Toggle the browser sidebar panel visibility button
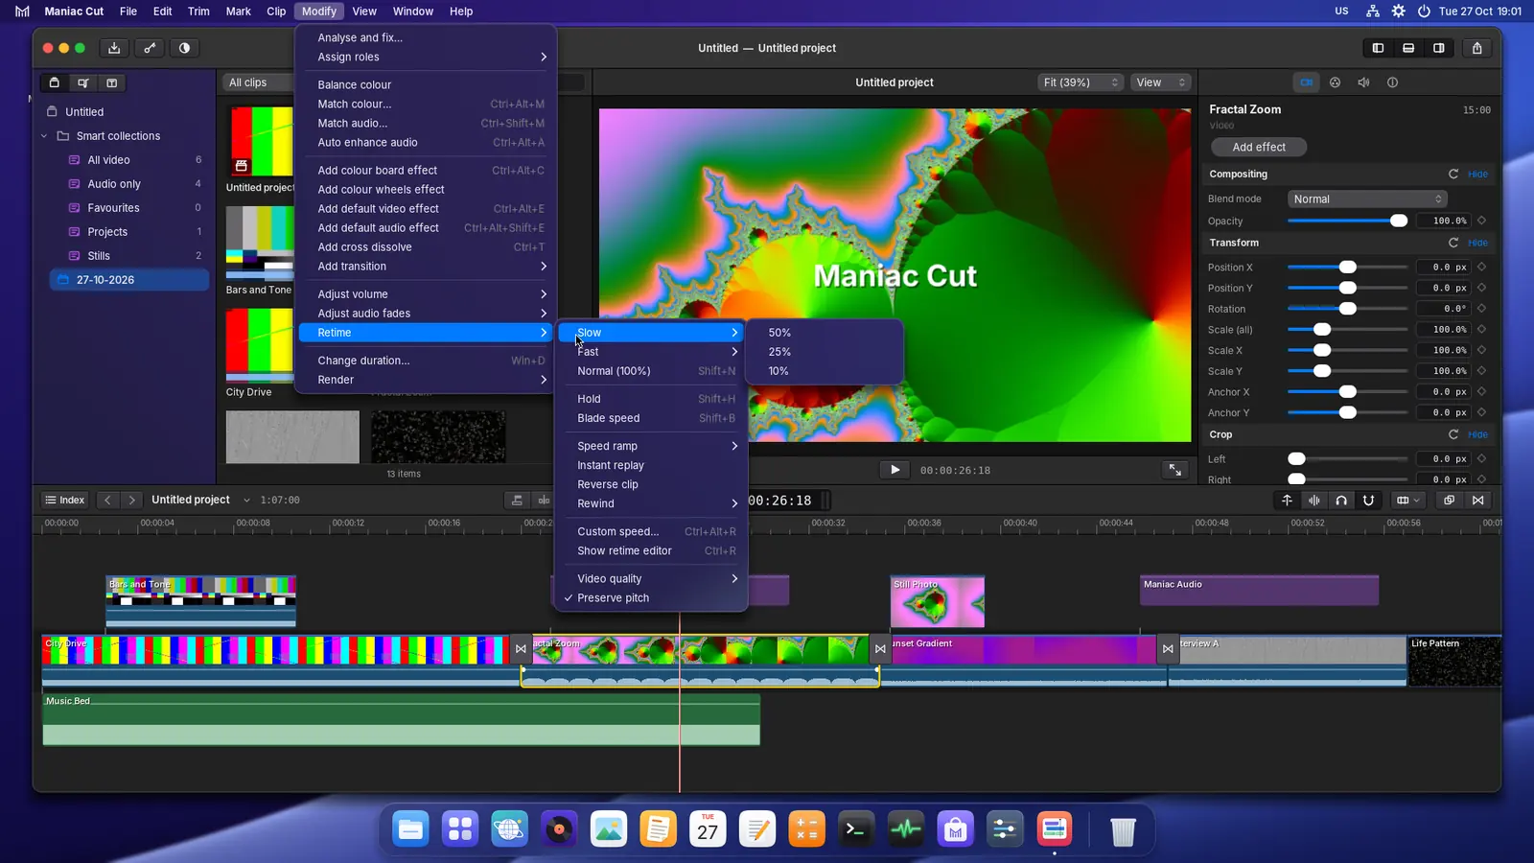This screenshot has height=863, width=1534. pos(1378,48)
